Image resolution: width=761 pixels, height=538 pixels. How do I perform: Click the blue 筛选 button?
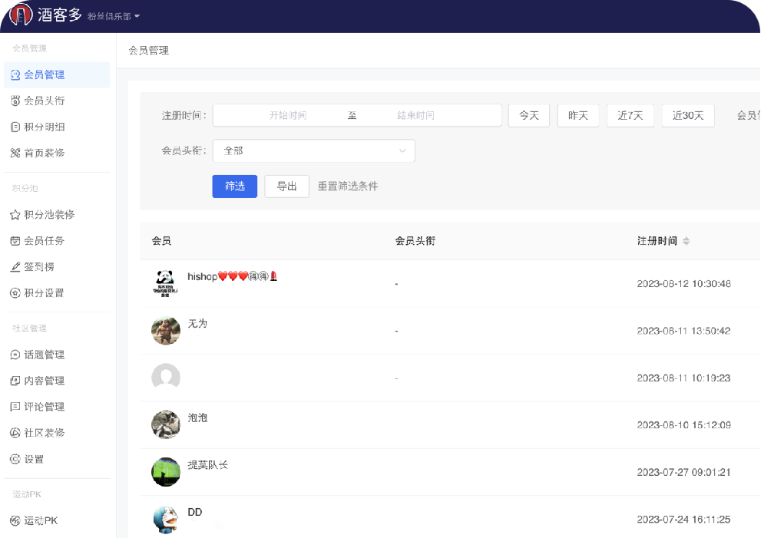(235, 186)
